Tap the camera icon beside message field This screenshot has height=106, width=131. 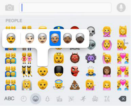9,8
